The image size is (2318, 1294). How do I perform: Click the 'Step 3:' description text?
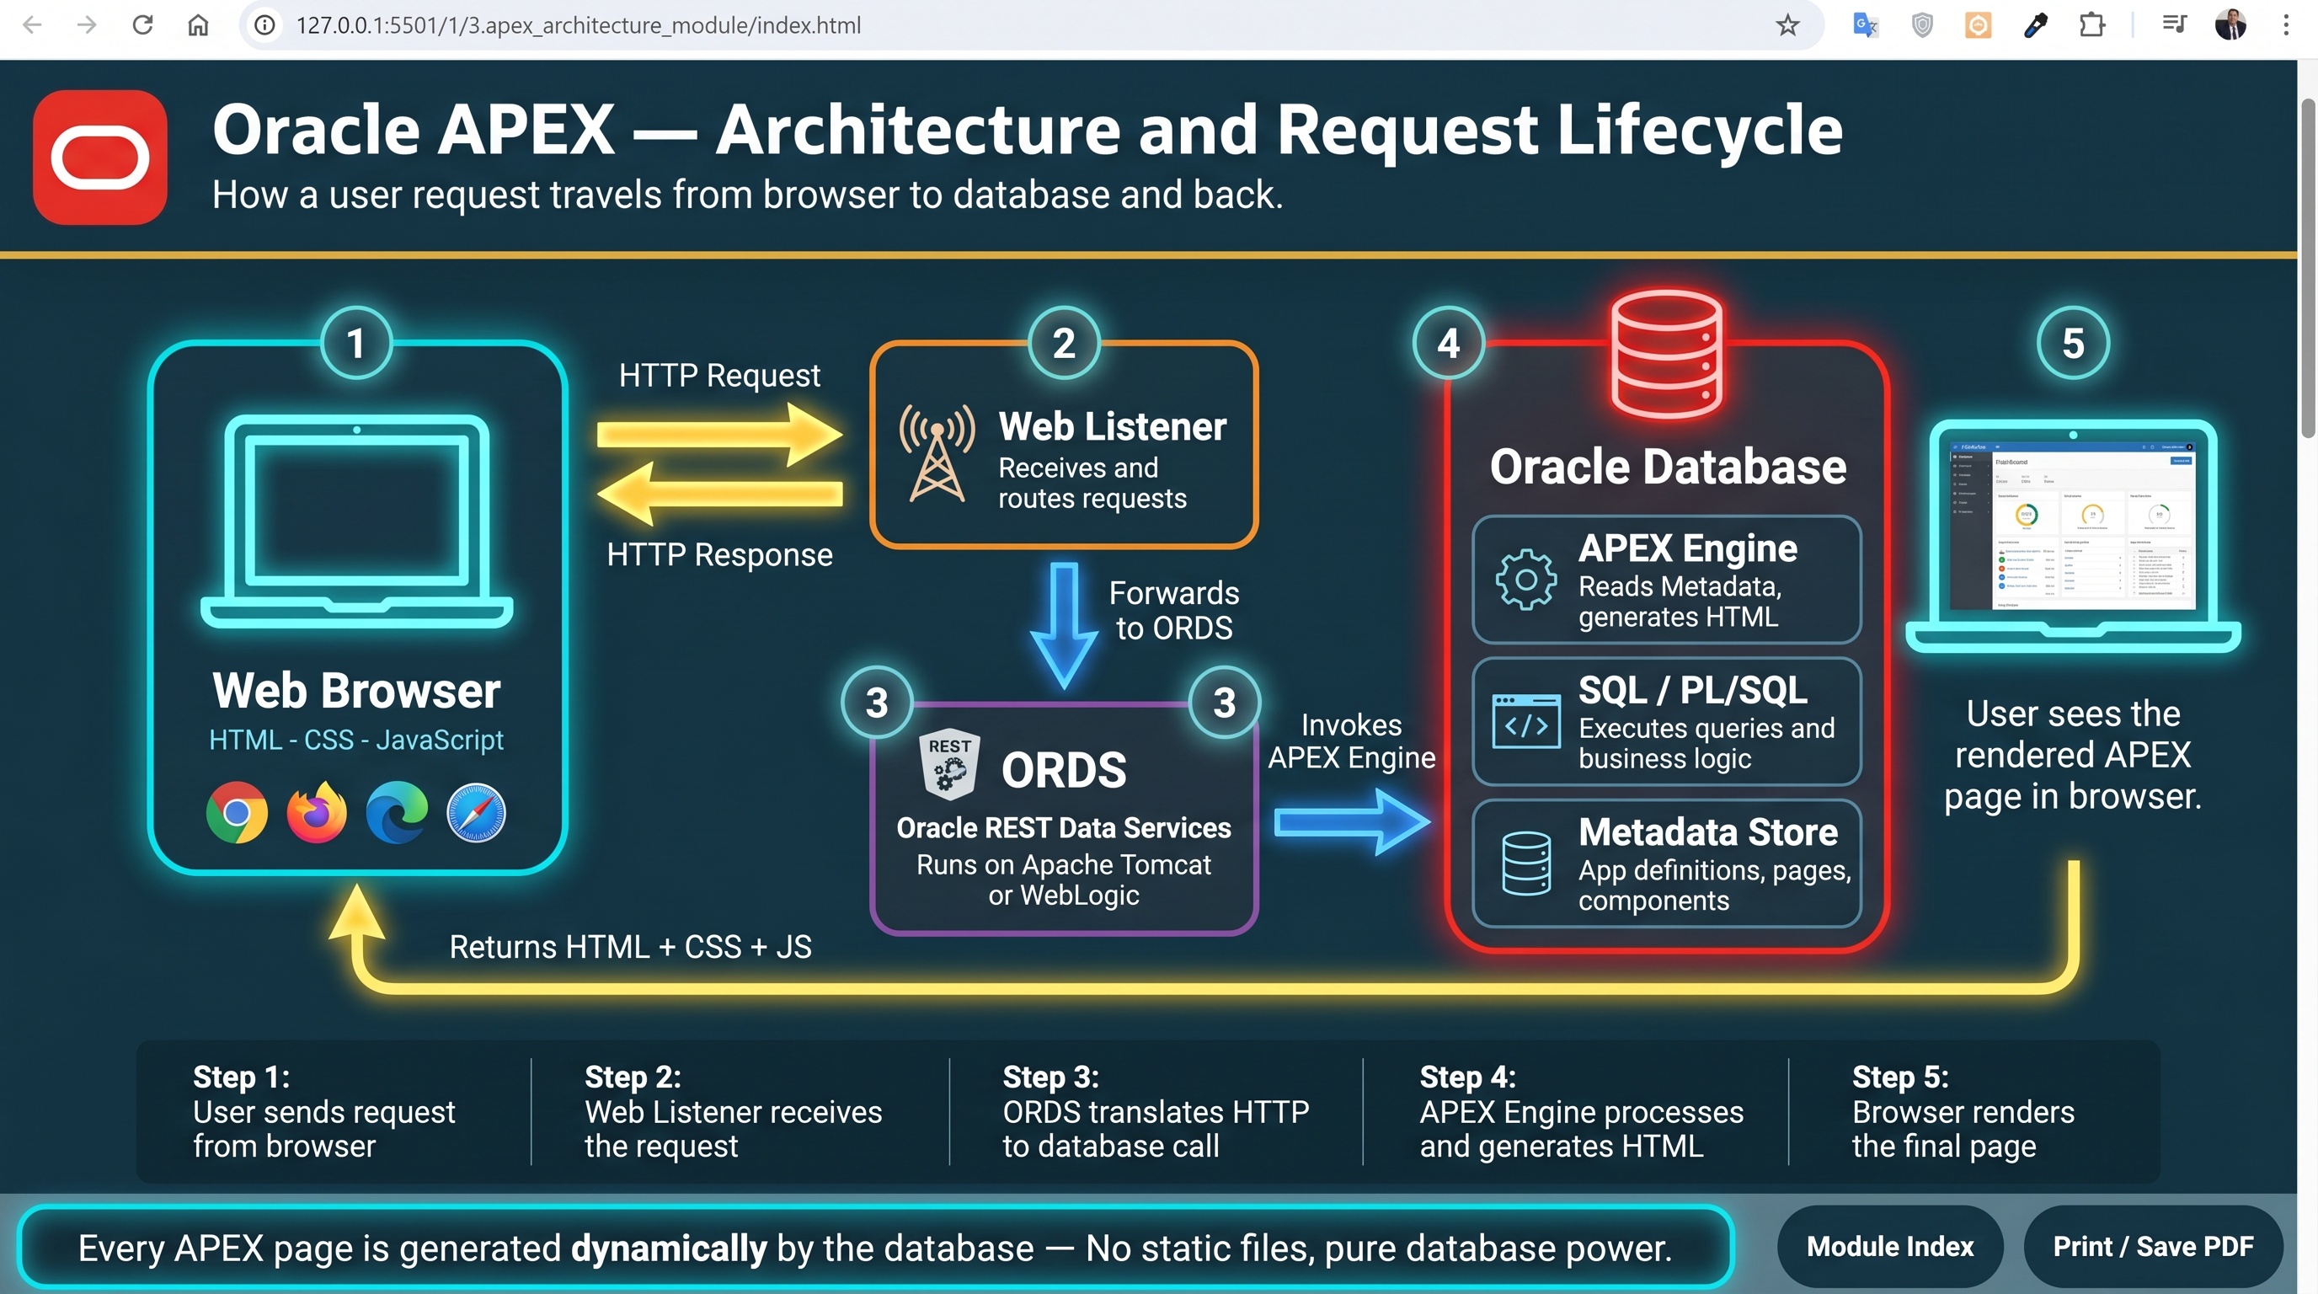(x=1156, y=1128)
